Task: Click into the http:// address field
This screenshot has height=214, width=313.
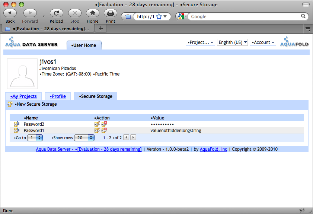Action: (146, 17)
